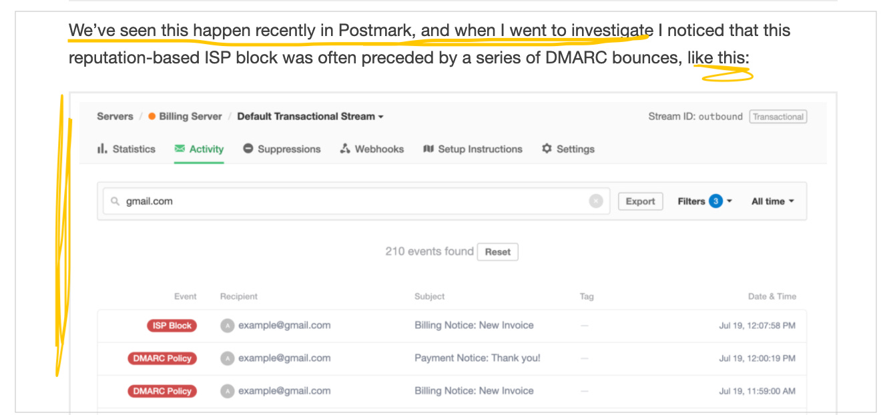Click the Setup Instructions map icon
The height and width of the screenshot is (415, 885).
[x=428, y=149]
